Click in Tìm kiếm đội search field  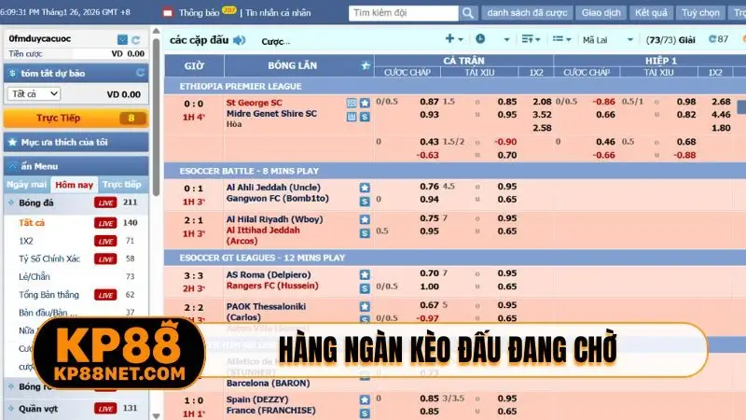(404, 13)
